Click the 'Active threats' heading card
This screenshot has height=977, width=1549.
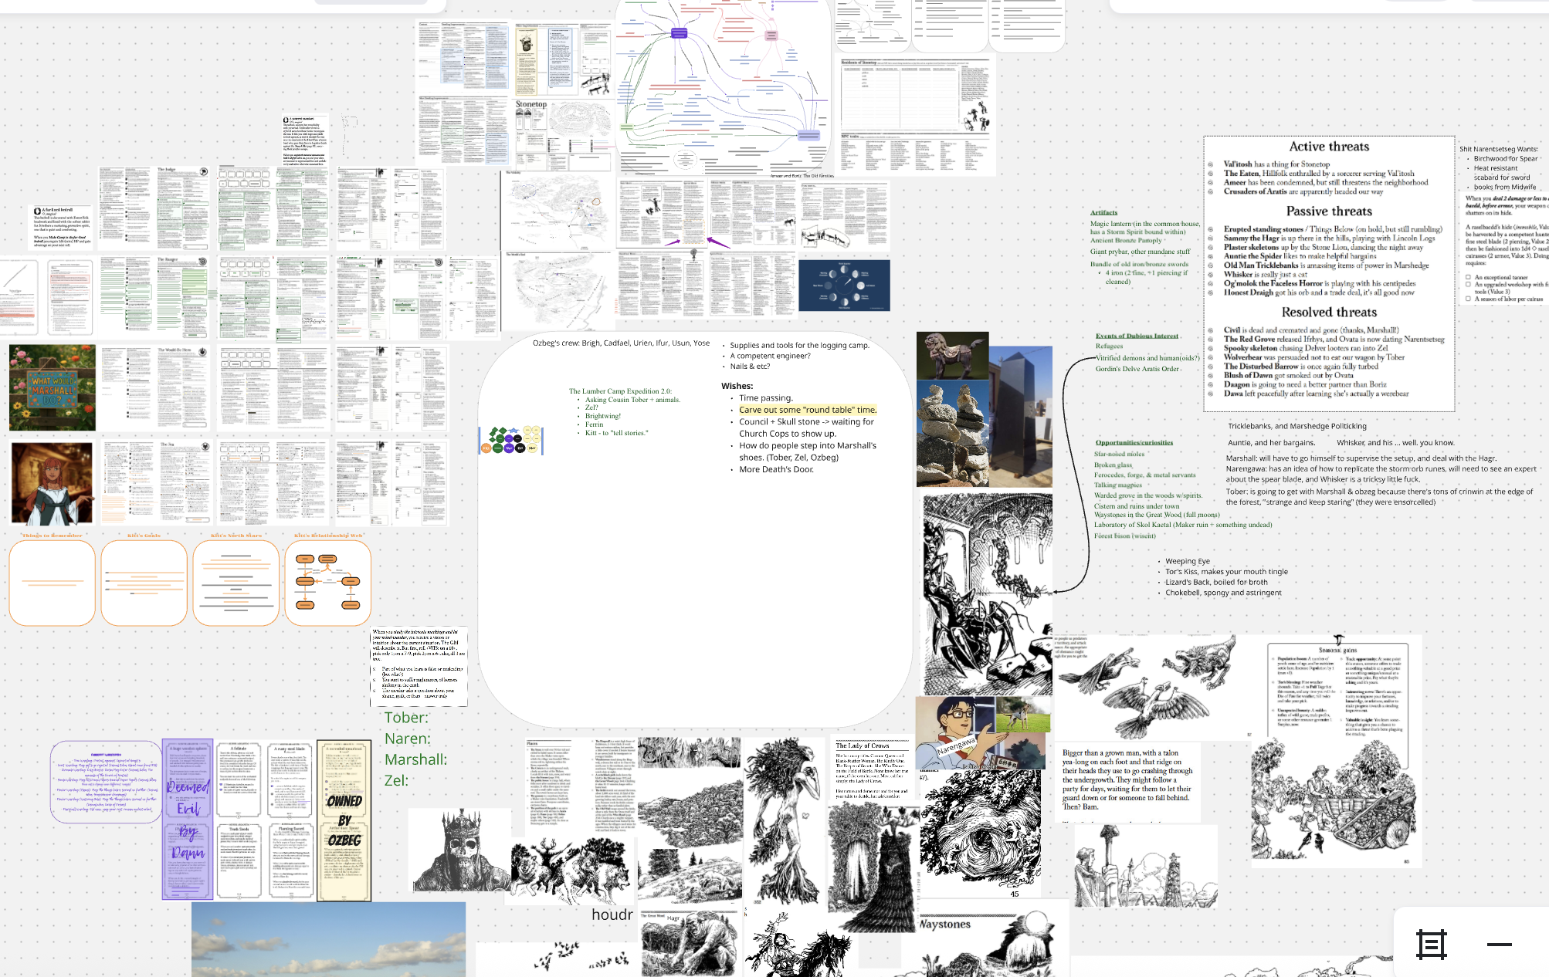(1328, 147)
